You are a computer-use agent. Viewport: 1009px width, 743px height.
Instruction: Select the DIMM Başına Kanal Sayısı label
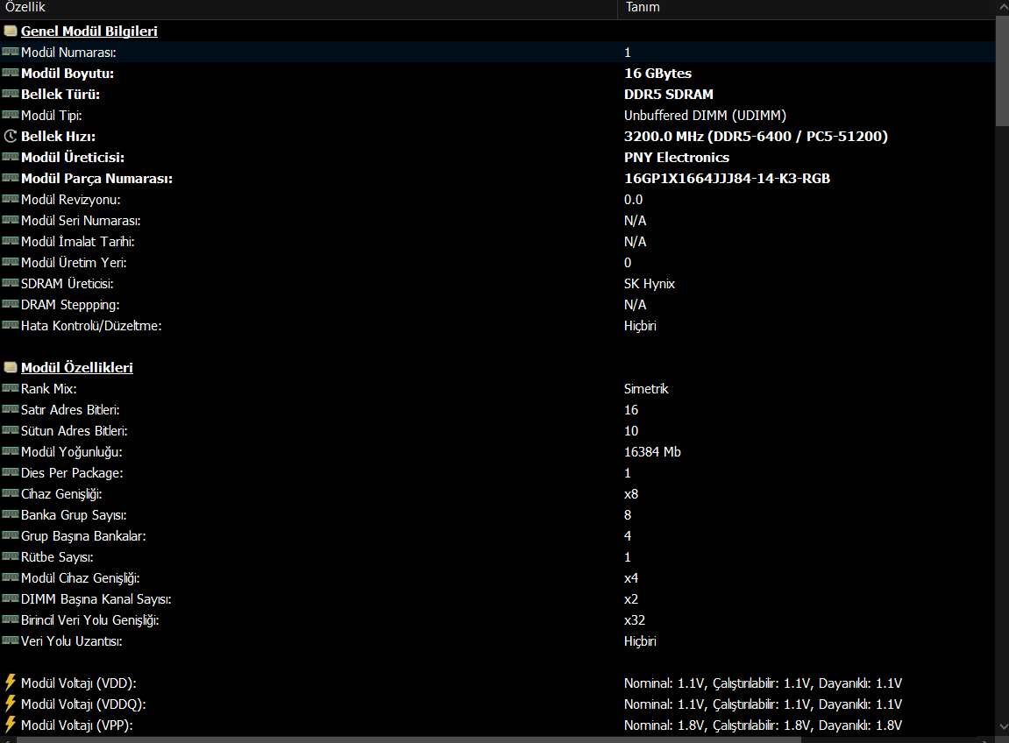tap(96, 599)
